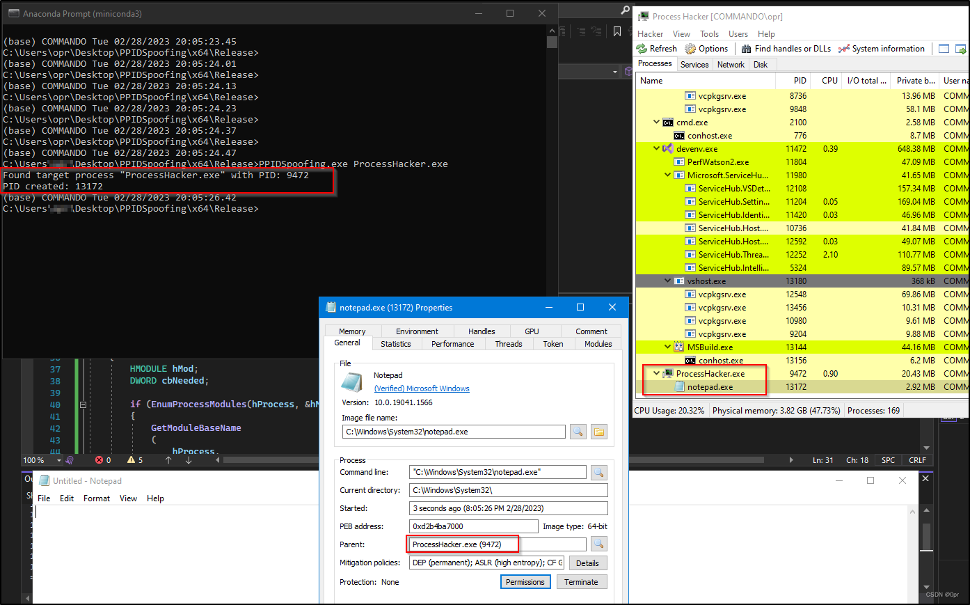This screenshot has width=970, height=605.
Task: Click Visual Studio icon of devenv.exe row
Action: point(668,149)
